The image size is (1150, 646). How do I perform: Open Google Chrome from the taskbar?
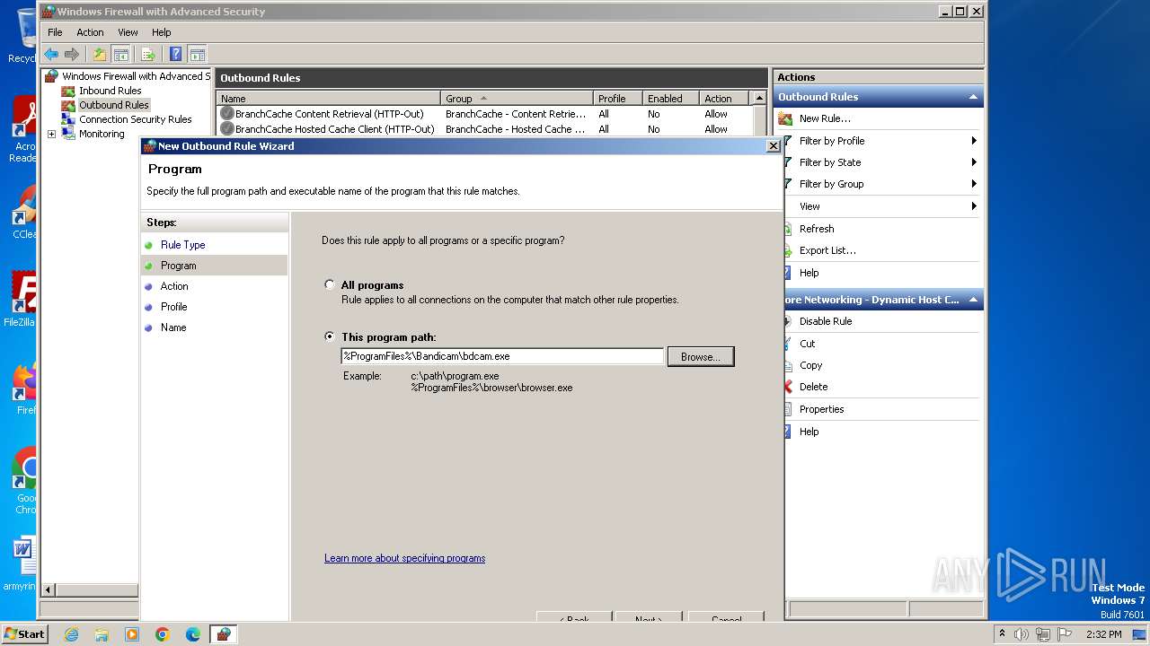point(163,634)
